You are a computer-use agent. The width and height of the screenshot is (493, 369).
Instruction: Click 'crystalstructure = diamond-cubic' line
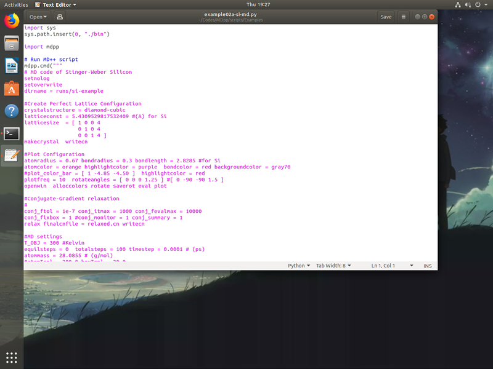[x=75, y=110]
